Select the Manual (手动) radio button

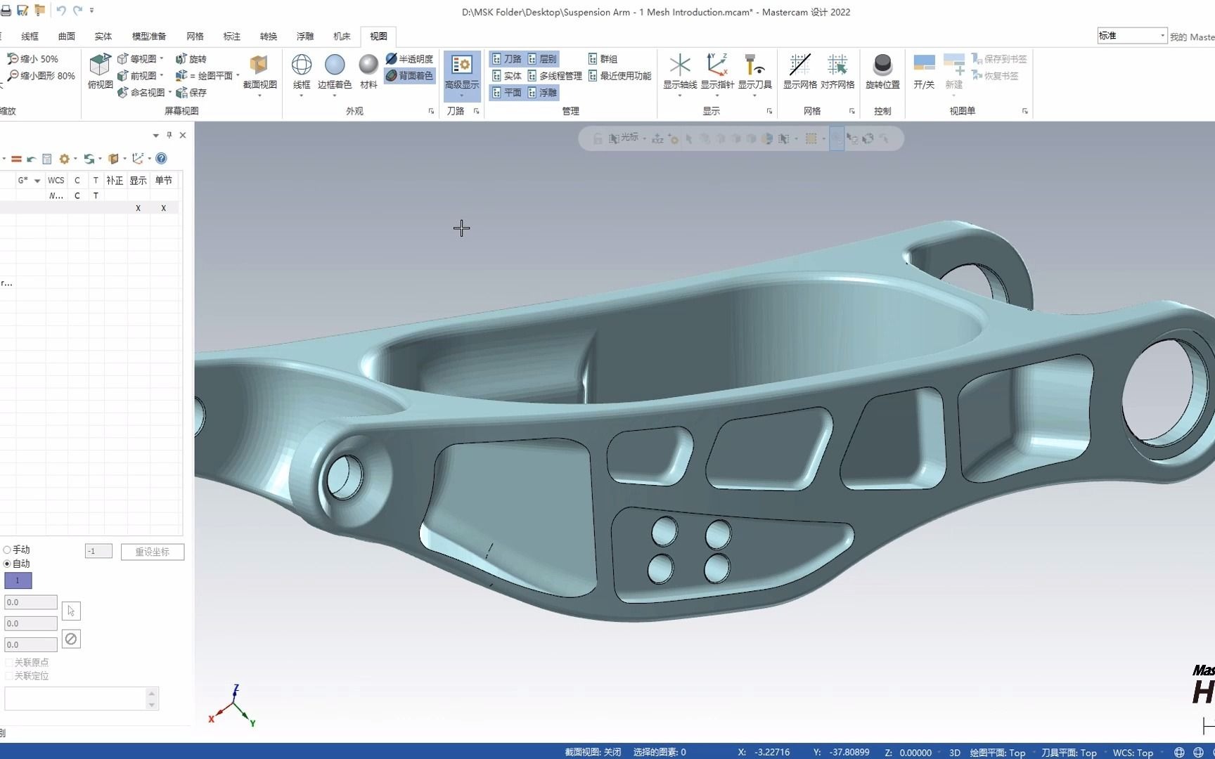click(7, 550)
